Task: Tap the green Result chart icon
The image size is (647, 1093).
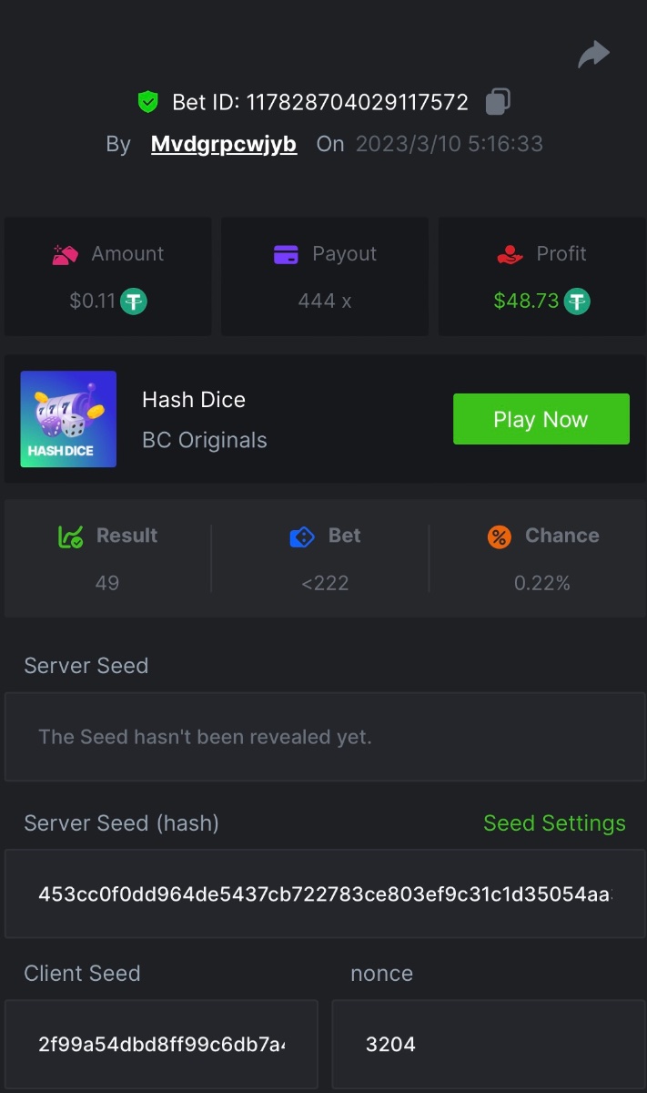Action: point(70,536)
